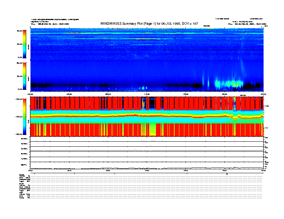
Task: Click the vertical RAD1 axis label
Action: [x=28, y=79]
